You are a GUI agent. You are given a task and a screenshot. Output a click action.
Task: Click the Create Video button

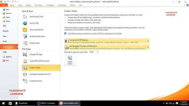coord(70,60)
